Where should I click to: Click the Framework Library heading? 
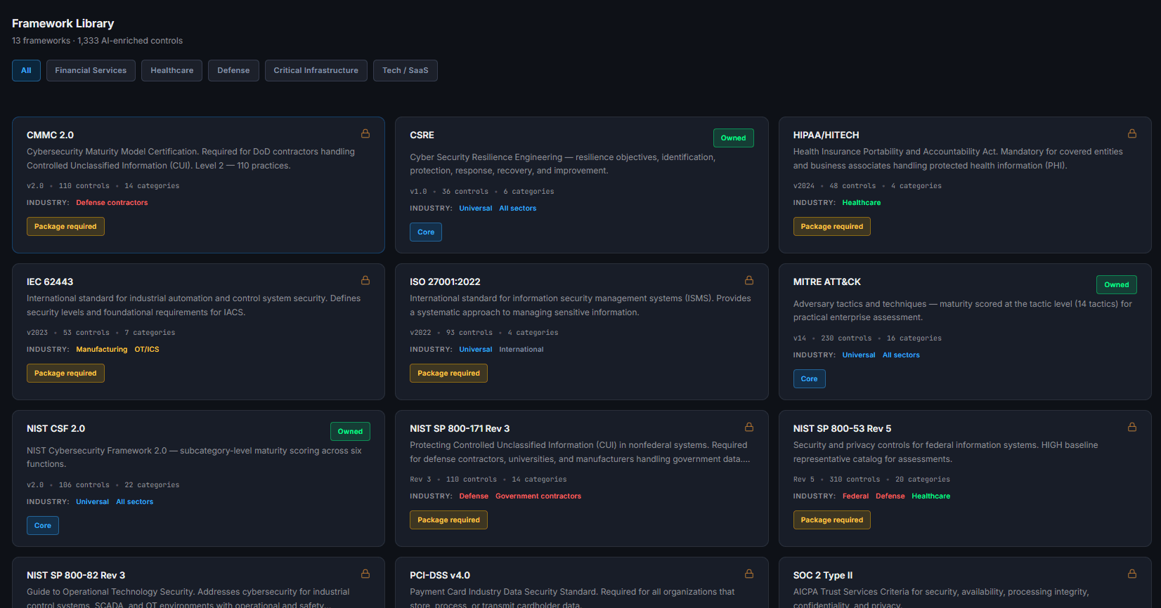[x=63, y=23]
